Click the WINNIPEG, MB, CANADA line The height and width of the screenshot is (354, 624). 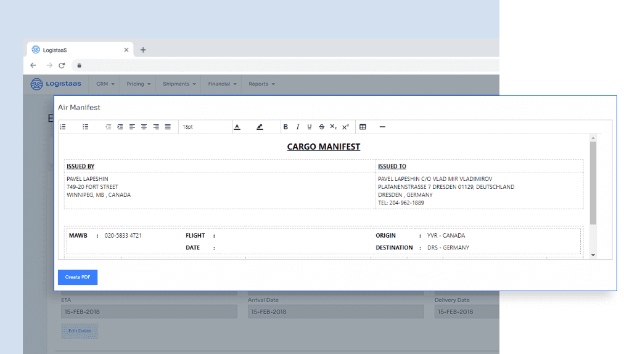pyautogui.click(x=99, y=195)
